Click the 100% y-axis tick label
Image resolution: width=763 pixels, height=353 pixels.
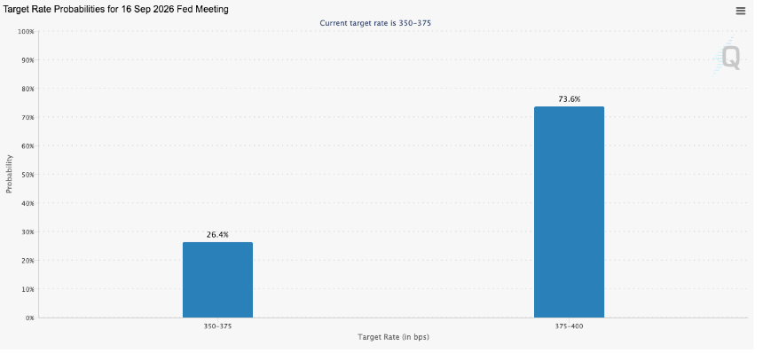[x=26, y=31]
